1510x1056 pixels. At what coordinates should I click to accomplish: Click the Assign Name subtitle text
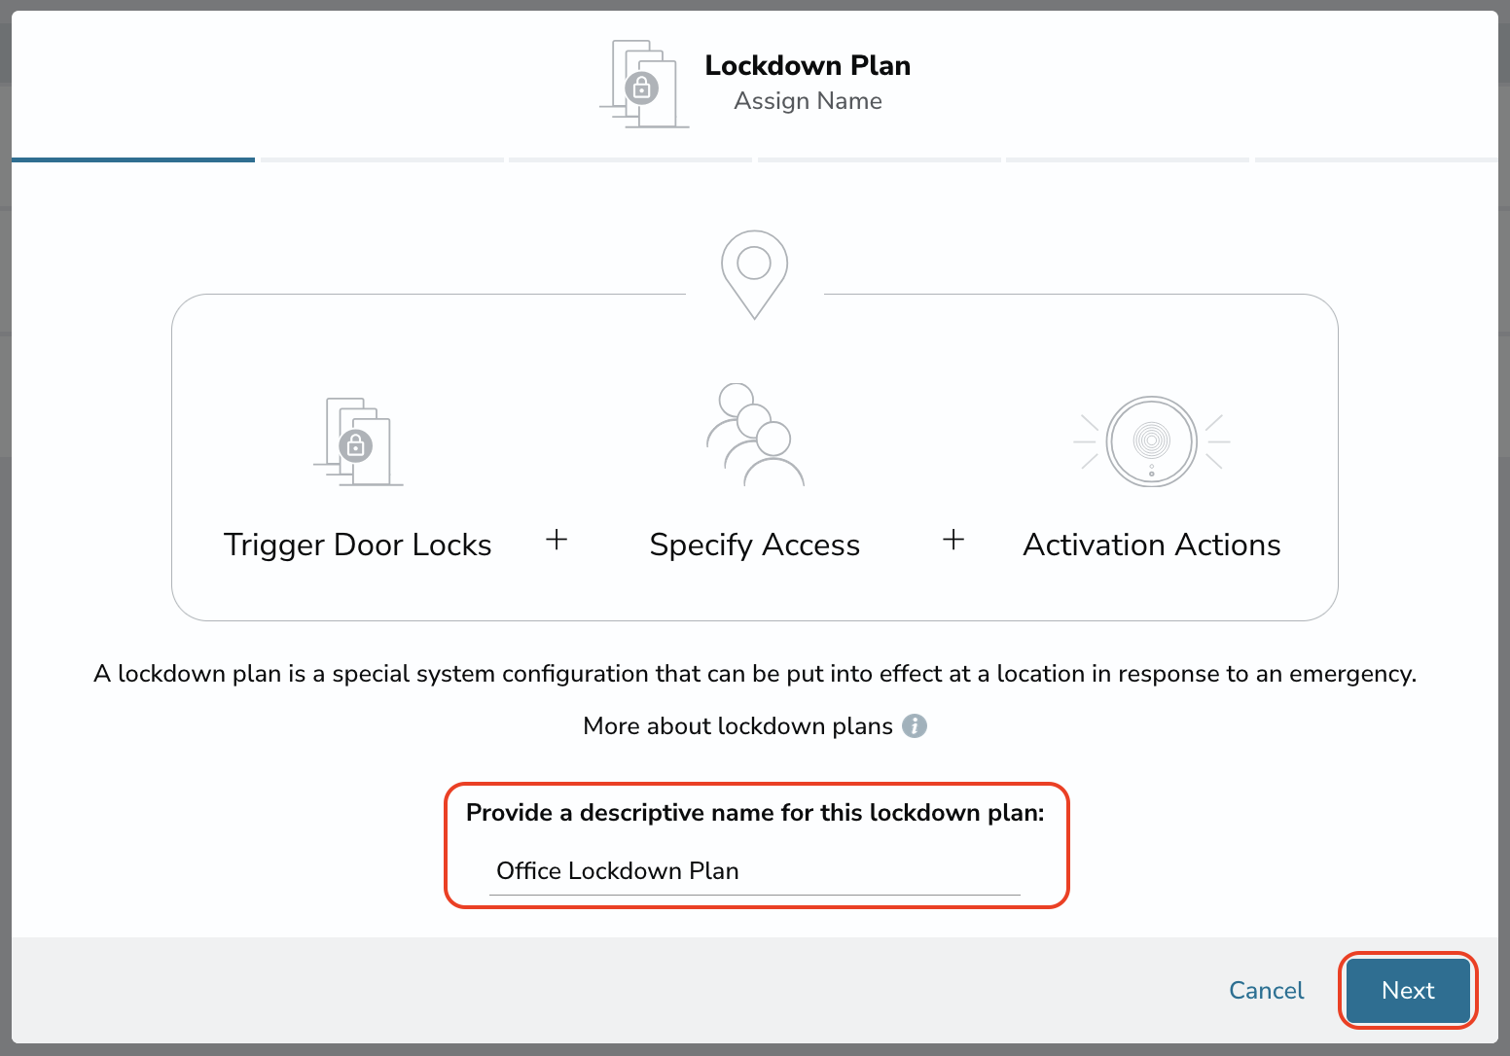pyautogui.click(x=808, y=101)
